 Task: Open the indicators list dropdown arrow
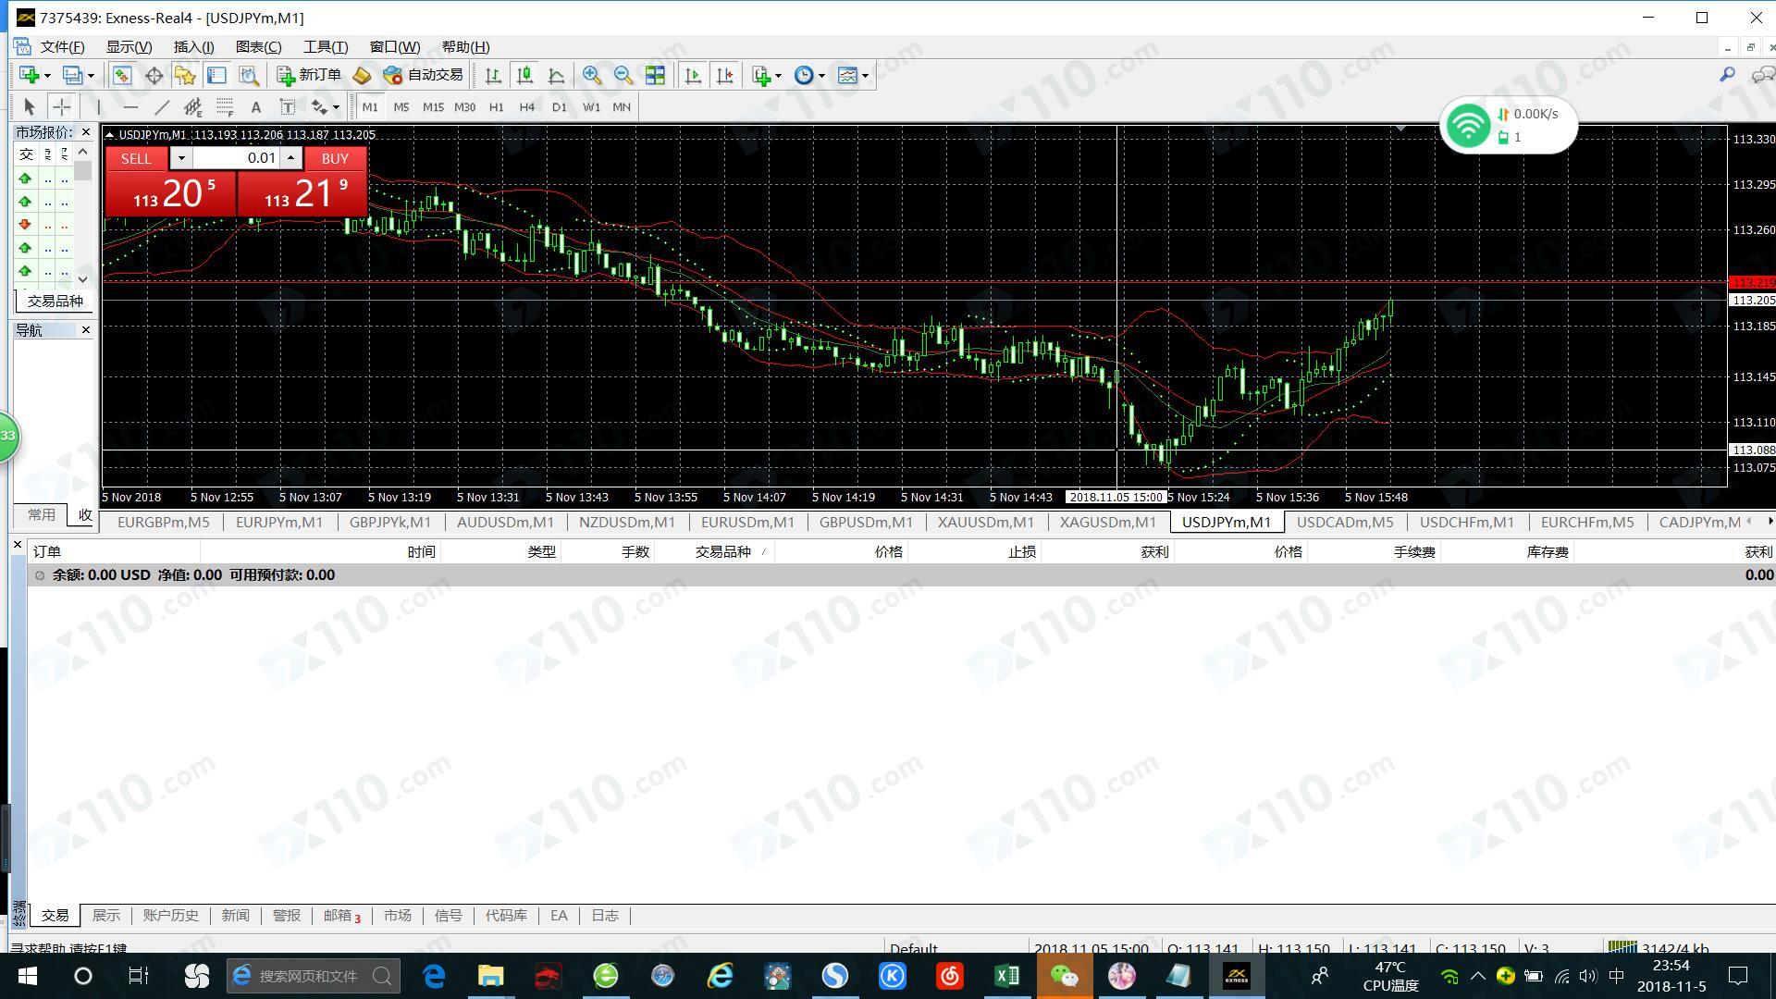pyautogui.click(x=778, y=76)
